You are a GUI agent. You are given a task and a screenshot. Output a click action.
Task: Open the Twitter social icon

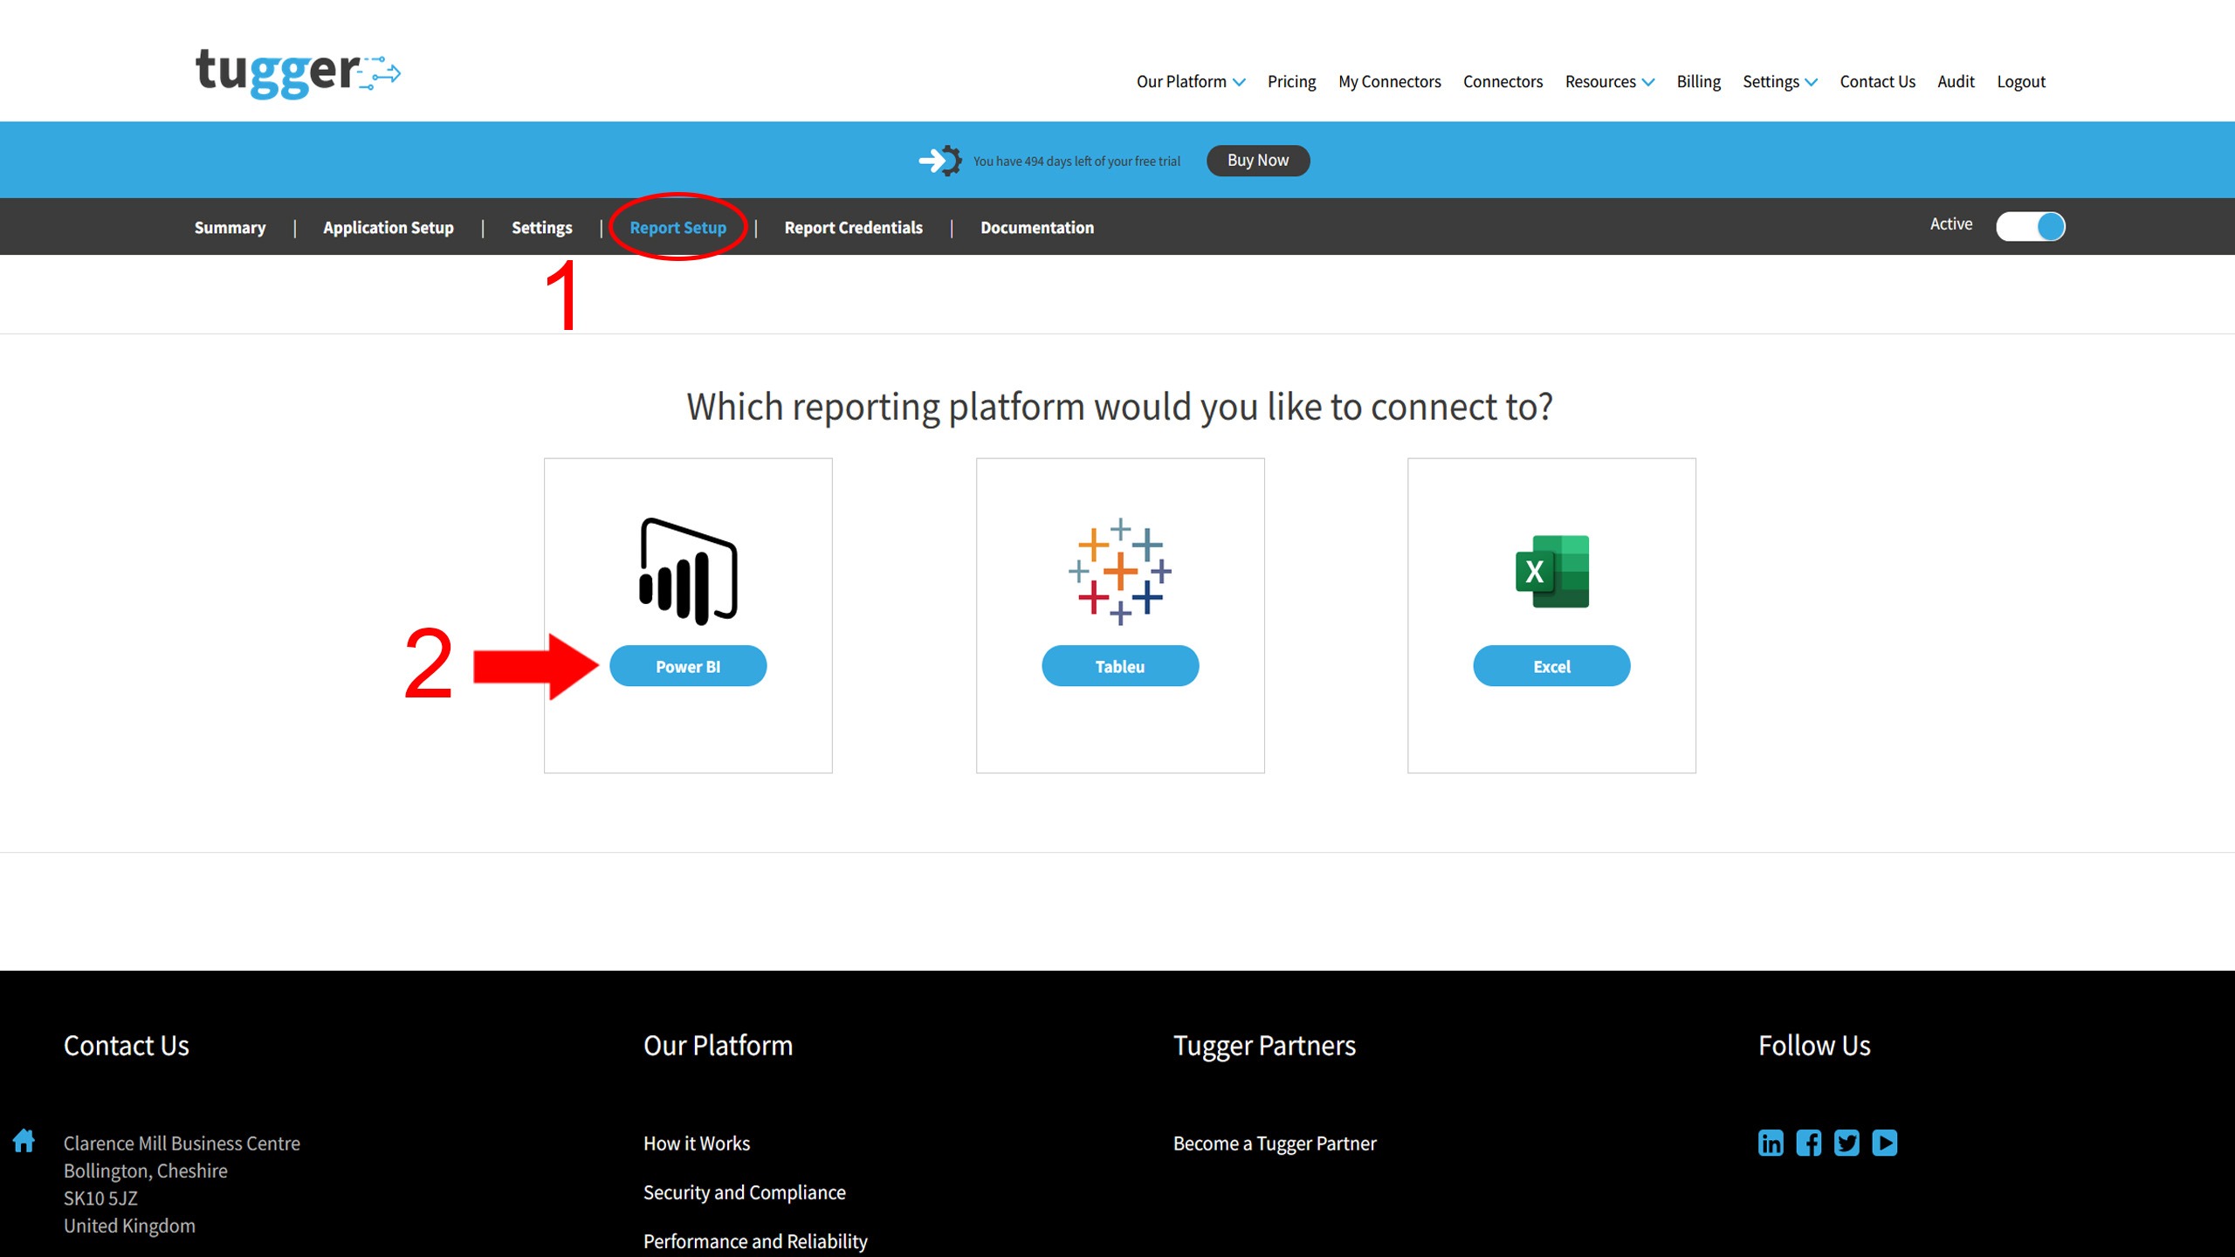[x=1846, y=1143]
